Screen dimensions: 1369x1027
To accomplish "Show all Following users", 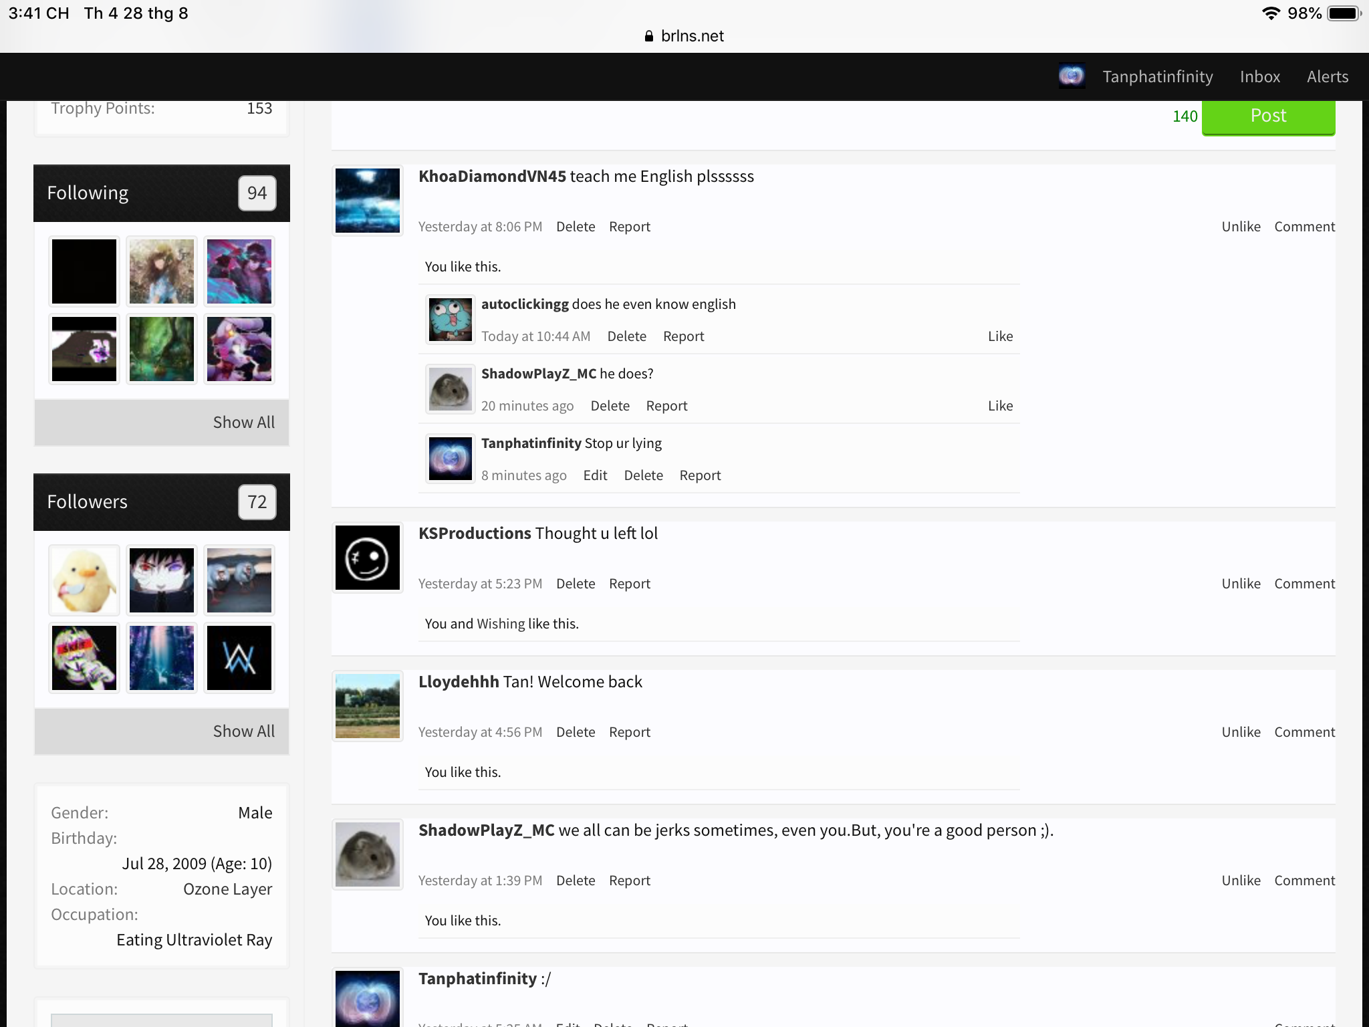I will tap(243, 423).
